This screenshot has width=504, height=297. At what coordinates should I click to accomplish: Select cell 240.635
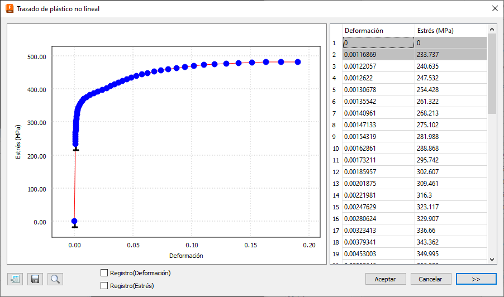[451, 66]
